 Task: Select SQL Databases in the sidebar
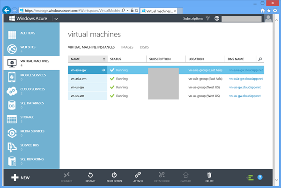point(32,104)
